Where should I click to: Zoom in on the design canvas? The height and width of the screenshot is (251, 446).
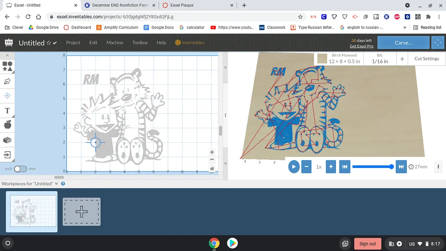click(x=212, y=152)
